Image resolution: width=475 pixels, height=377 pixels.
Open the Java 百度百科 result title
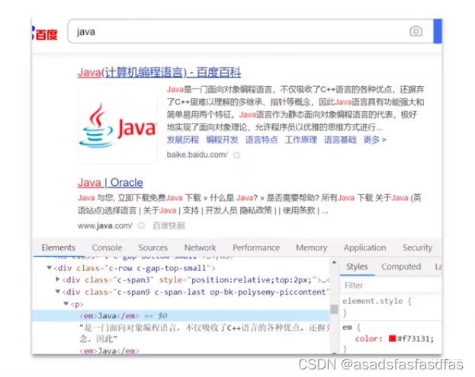click(159, 72)
